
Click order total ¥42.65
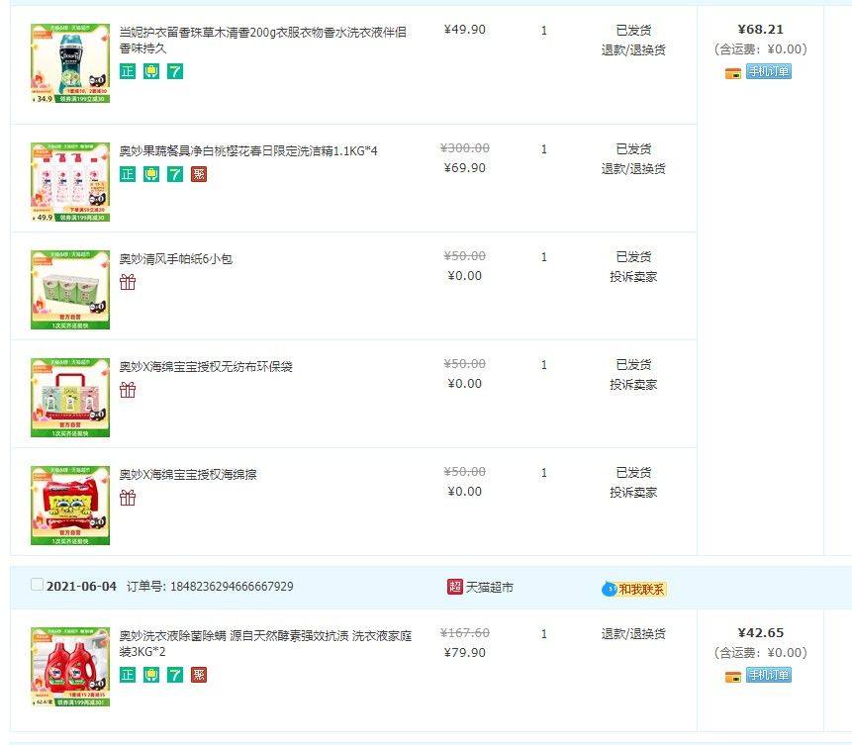tap(761, 632)
